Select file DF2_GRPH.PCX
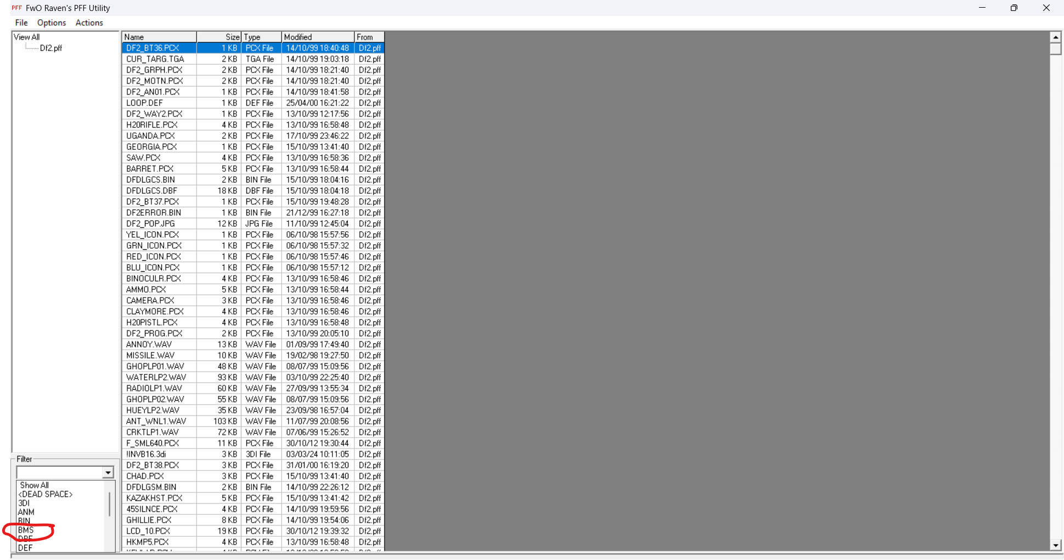 click(x=154, y=70)
